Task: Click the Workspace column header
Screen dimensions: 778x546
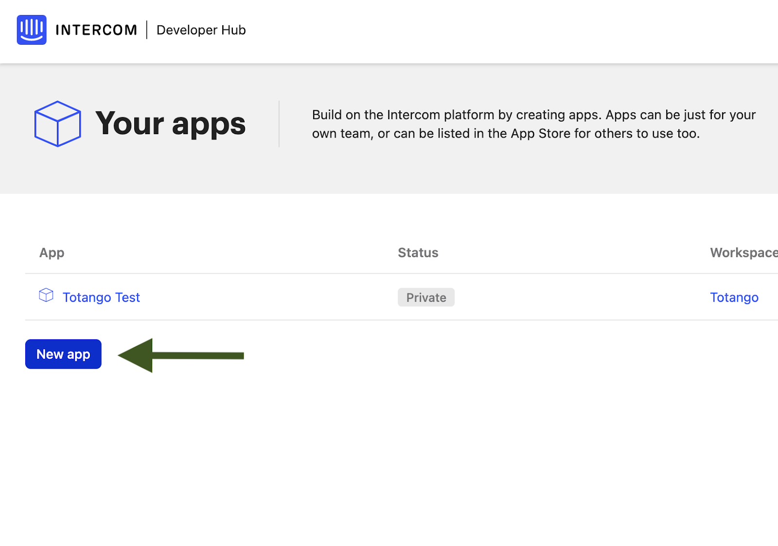Action: coord(744,253)
